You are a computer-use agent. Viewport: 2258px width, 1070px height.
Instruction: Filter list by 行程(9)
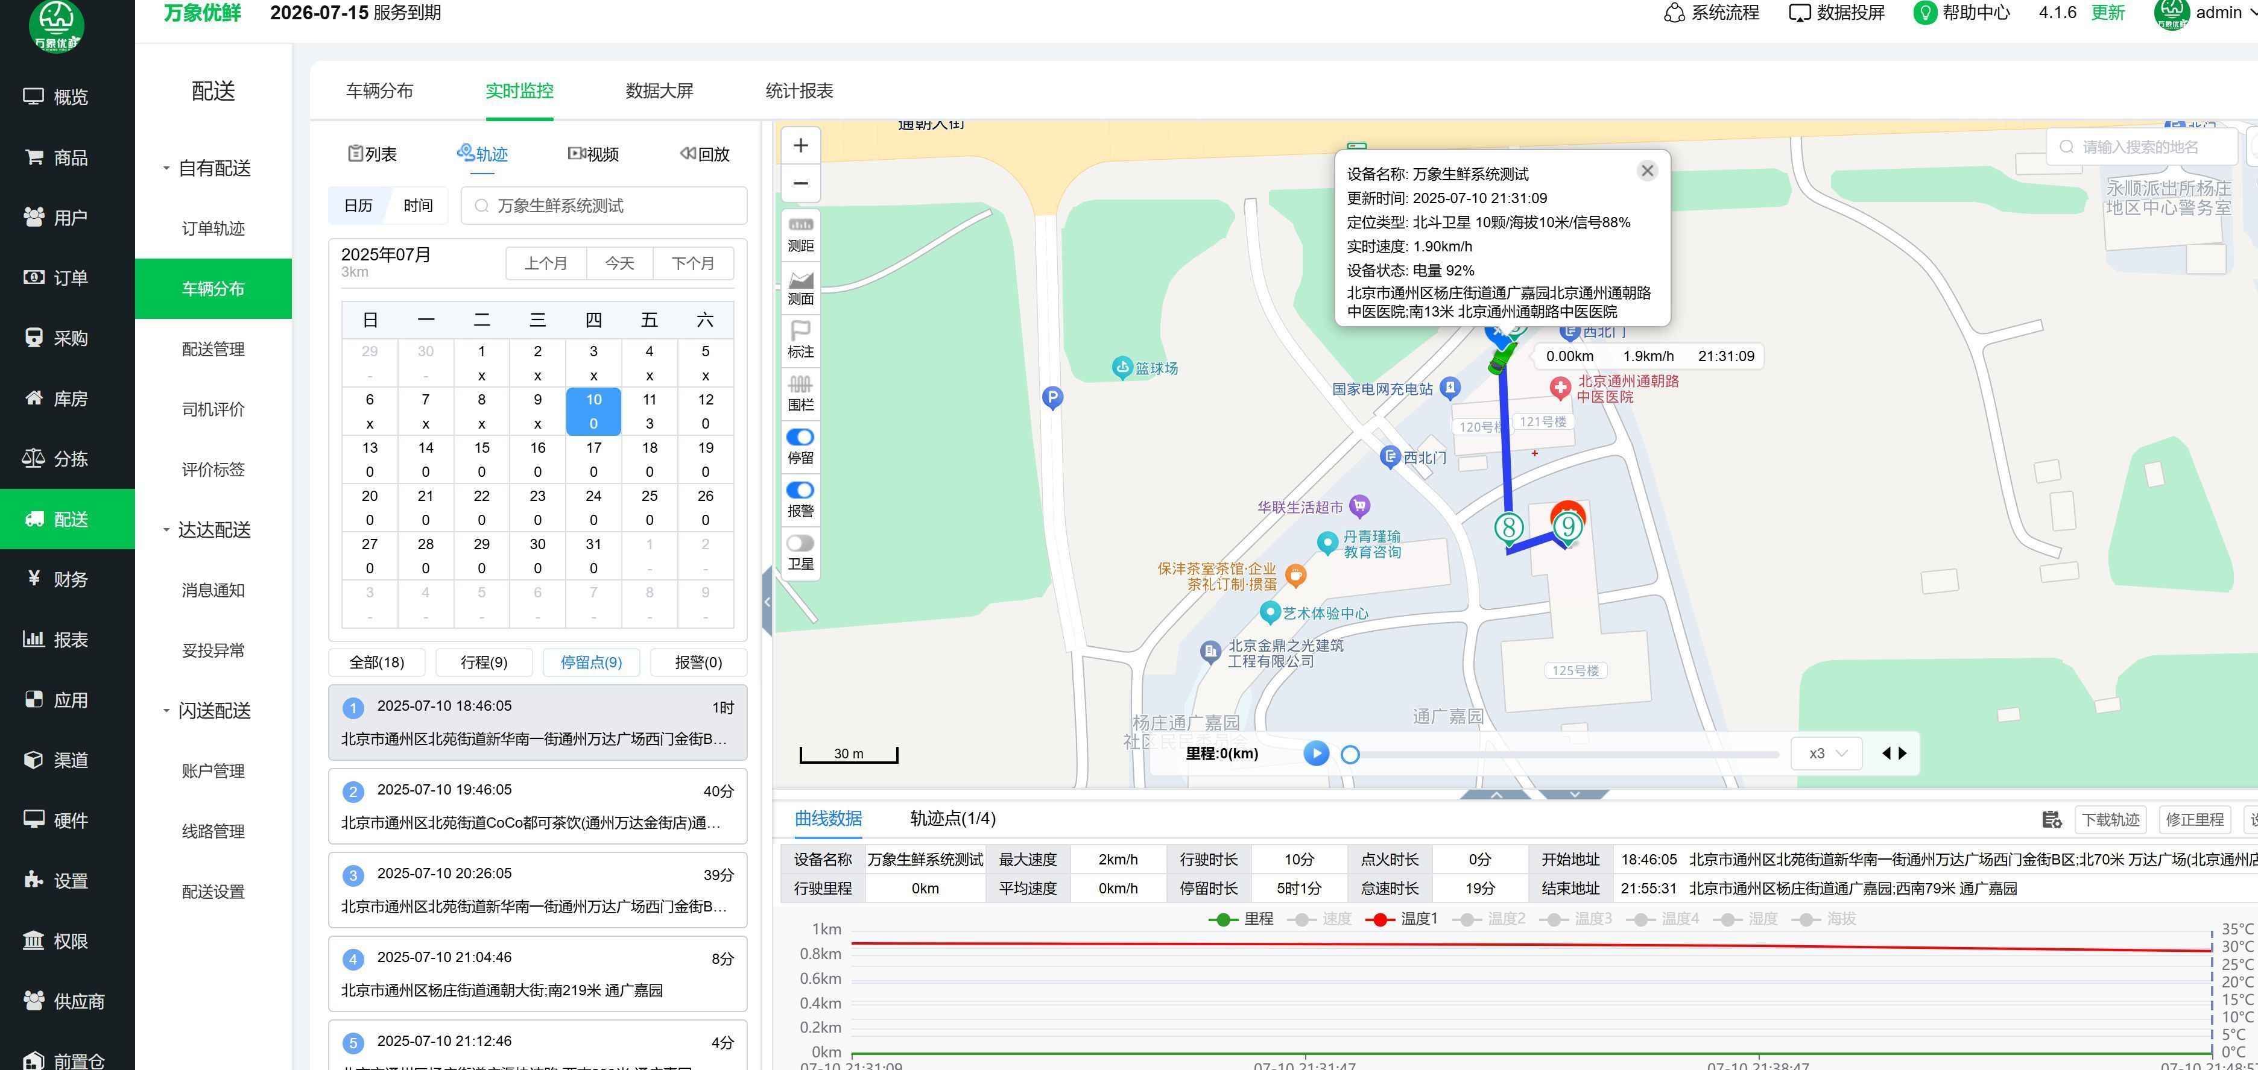click(x=484, y=662)
